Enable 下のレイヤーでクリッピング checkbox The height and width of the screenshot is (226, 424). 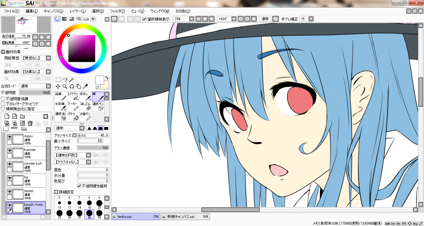coord(3,104)
